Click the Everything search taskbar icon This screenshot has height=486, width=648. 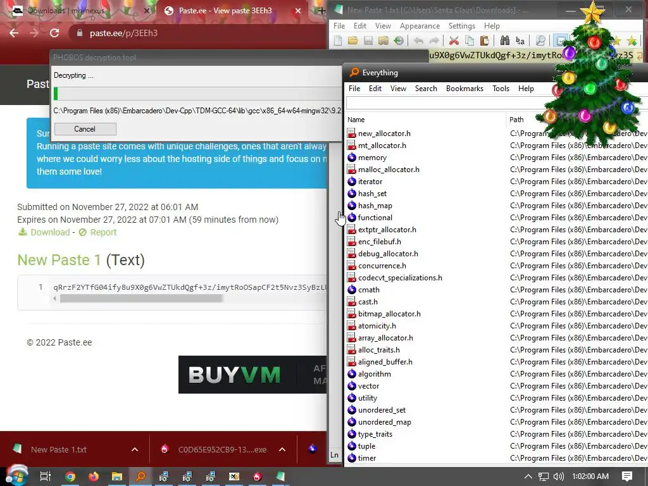[x=140, y=477]
